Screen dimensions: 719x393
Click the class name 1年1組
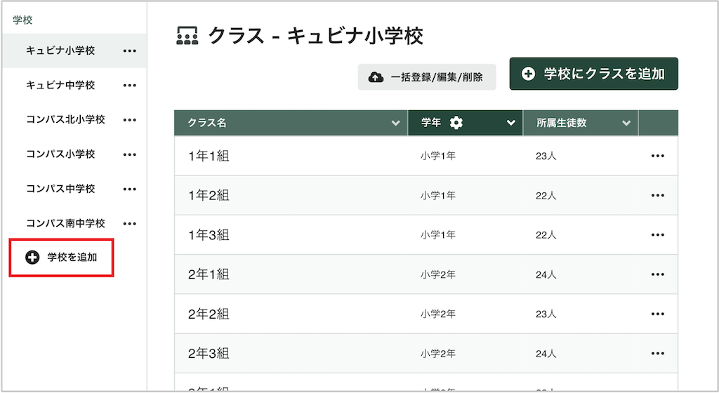tap(209, 156)
